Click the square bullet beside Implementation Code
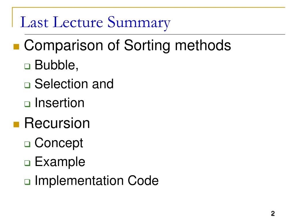 27,182
